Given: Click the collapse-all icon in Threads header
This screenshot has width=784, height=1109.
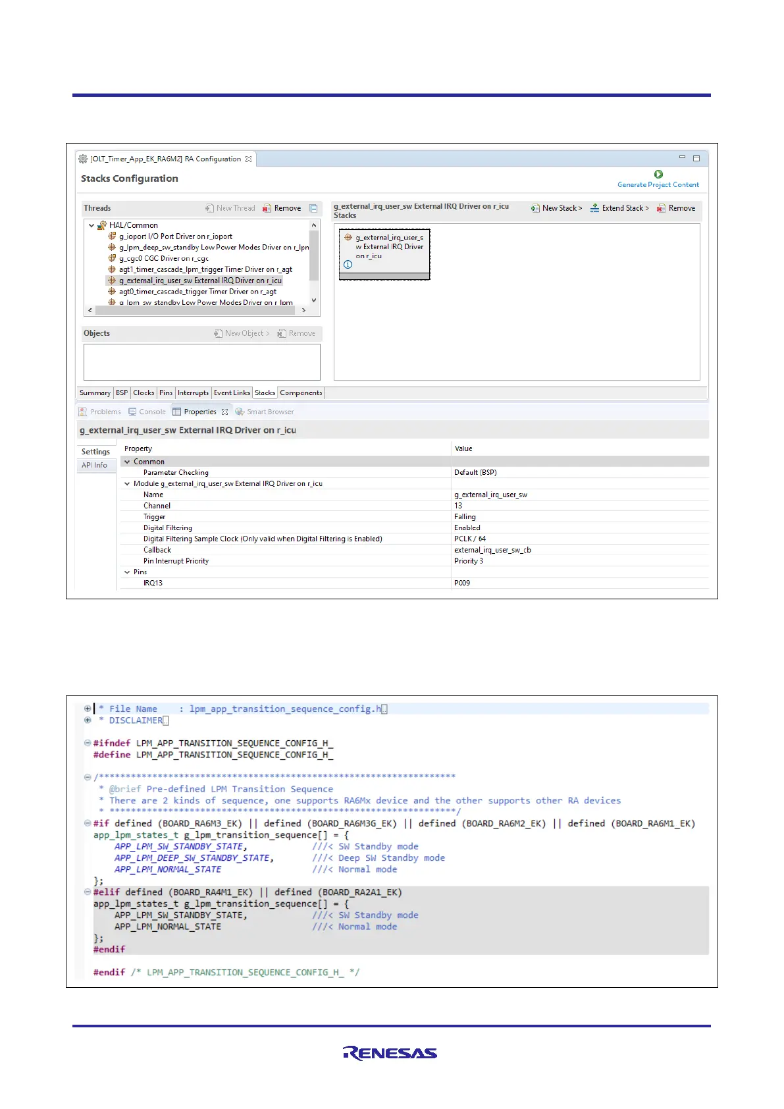Looking at the screenshot, I should (x=314, y=208).
